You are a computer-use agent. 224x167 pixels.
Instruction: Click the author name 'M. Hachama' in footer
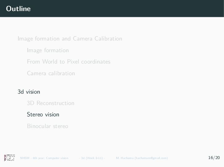(125, 158)
